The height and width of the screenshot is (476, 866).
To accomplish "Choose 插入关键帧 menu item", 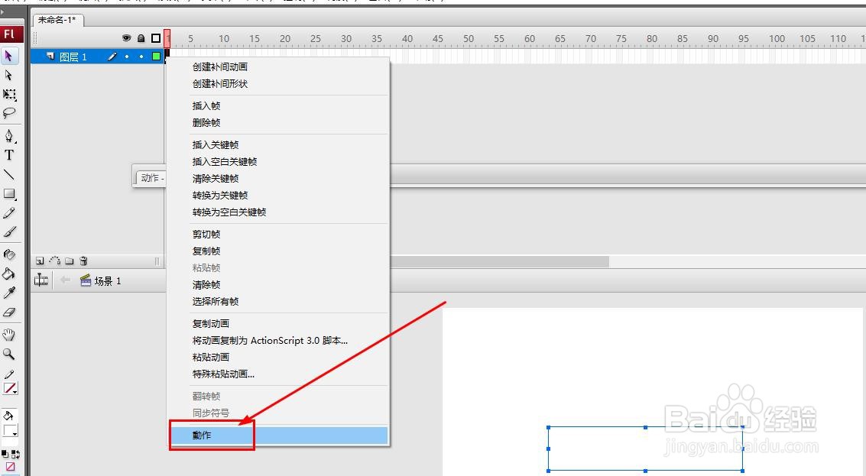I will point(216,144).
